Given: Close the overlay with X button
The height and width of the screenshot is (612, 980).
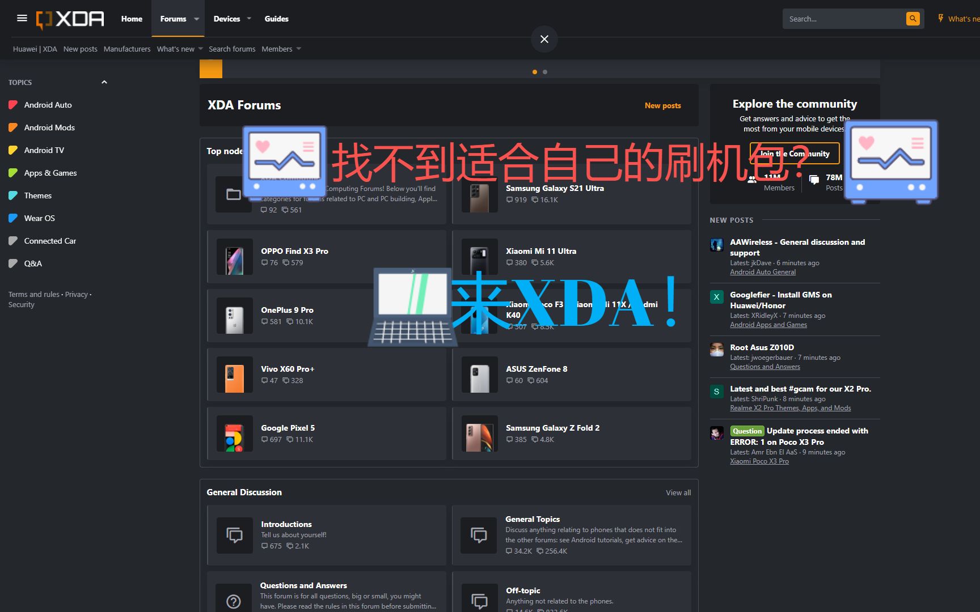Looking at the screenshot, I should (x=544, y=39).
